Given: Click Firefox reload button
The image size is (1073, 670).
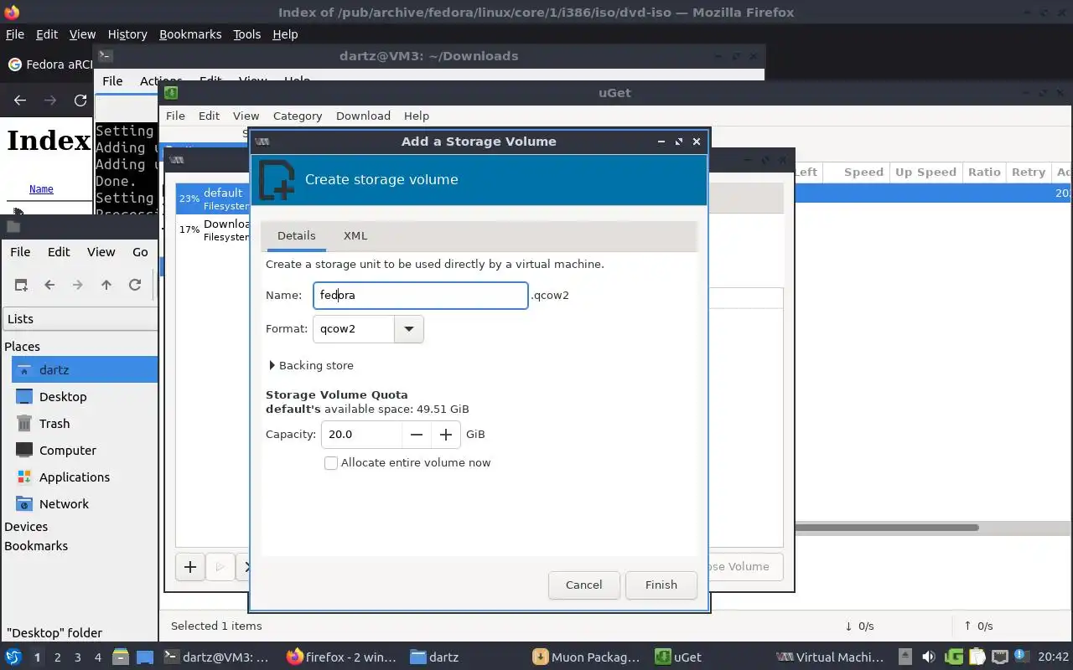Looking at the screenshot, I should (x=80, y=100).
